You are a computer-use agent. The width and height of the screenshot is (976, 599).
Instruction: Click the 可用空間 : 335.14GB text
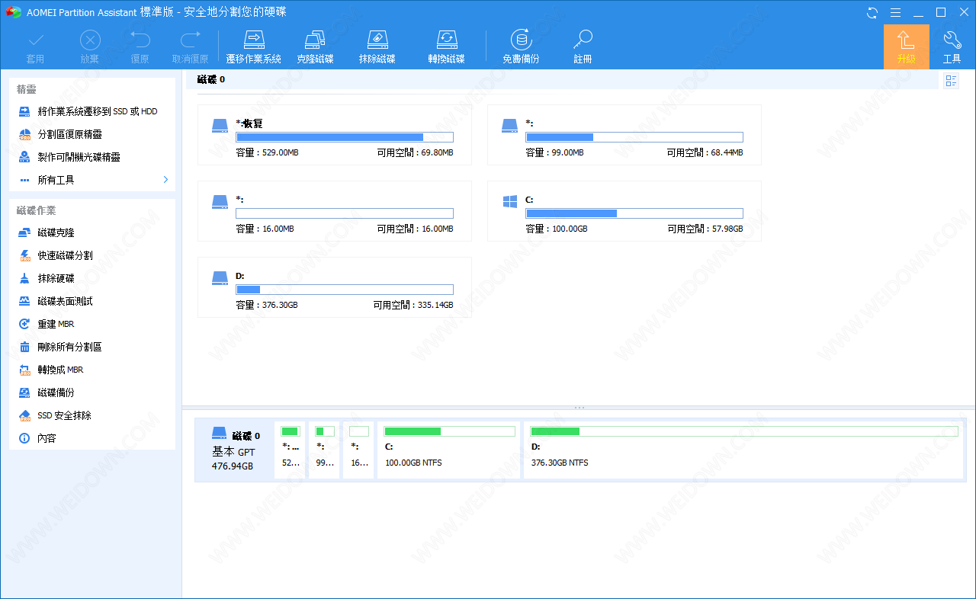tap(413, 305)
